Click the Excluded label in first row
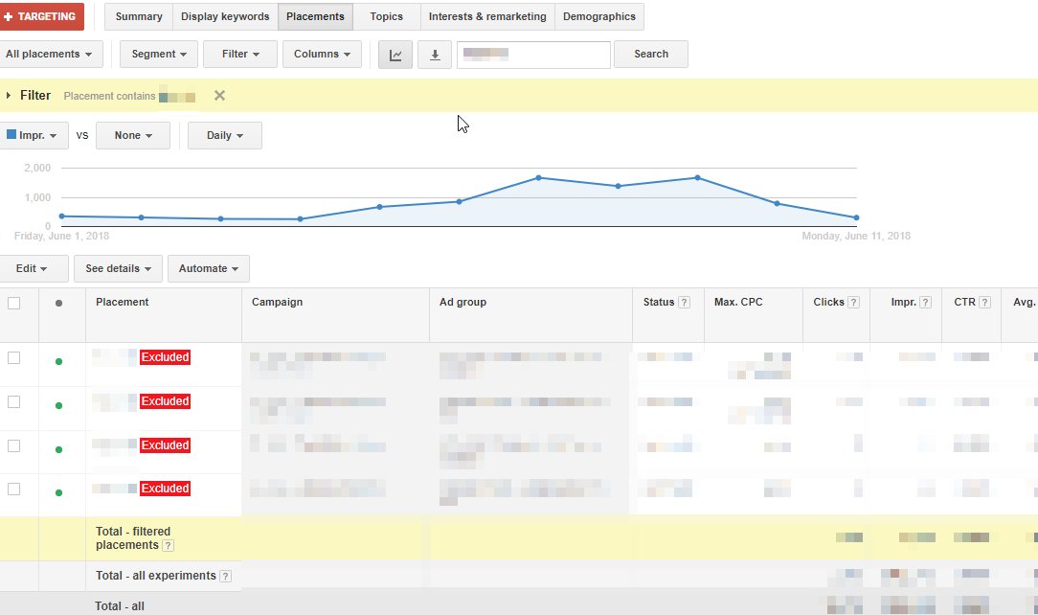The height and width of the screenshot is (615, 1038). pos(165,357)
